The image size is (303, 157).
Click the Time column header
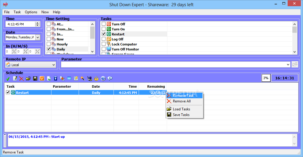126,86
